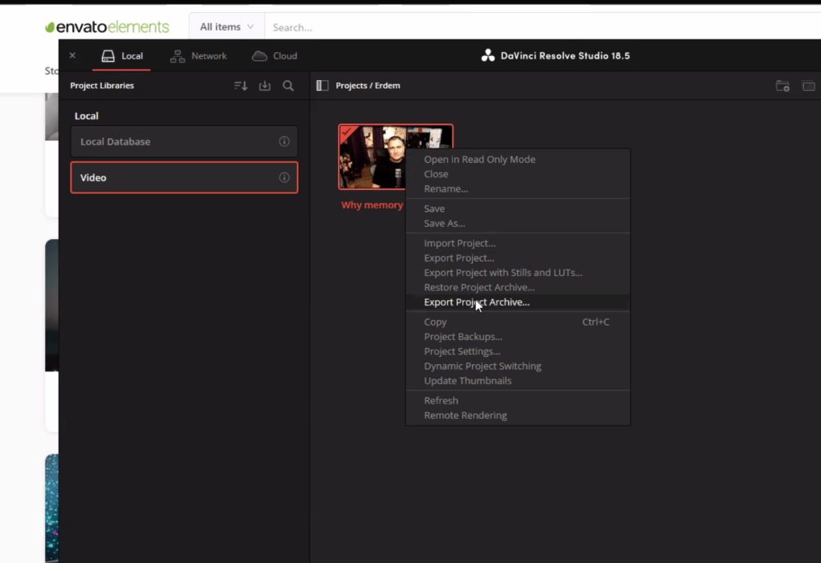The image size is (821, 563).
Task: Choose Export Project with Stills and LUTs...
Action: [518, 272]
